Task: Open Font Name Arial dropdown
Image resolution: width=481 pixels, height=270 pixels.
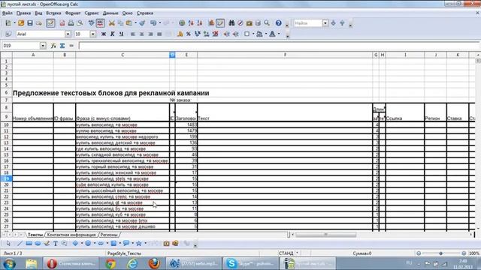Action: click(68, 34)
